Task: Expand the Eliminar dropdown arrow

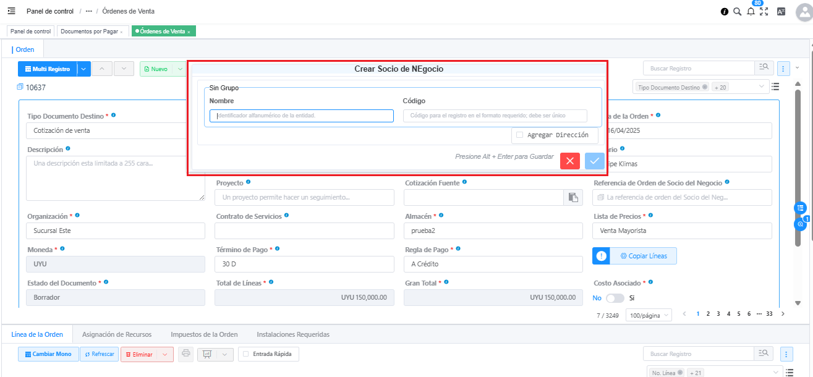Action: coord(165,354)
